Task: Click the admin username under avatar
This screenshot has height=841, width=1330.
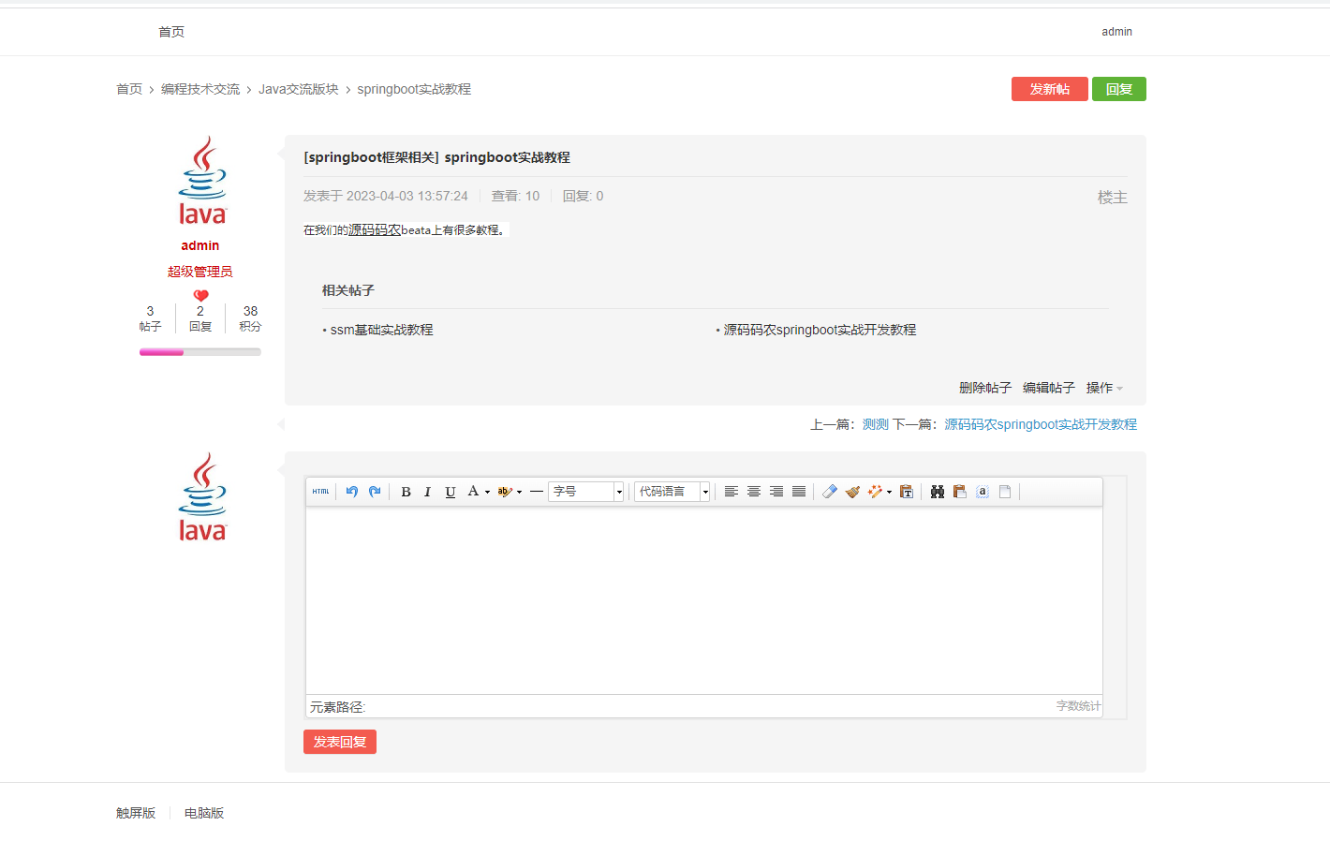Action: (x=200, y=245)
